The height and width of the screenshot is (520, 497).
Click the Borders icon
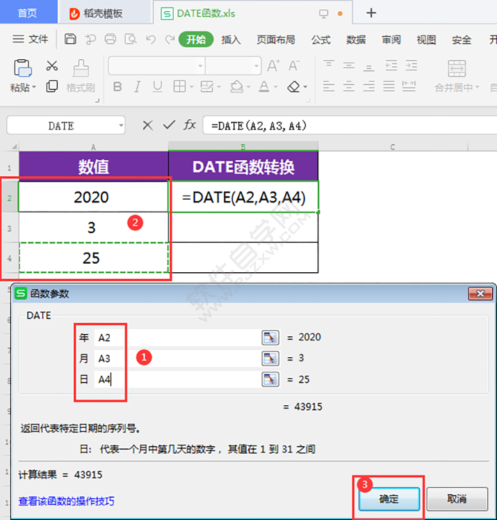(x=179, y=87)
